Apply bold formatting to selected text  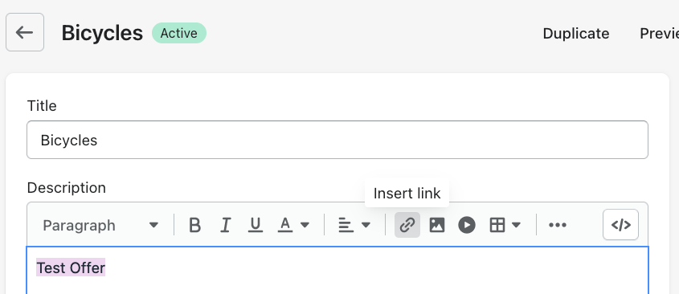tap(195, 225)
